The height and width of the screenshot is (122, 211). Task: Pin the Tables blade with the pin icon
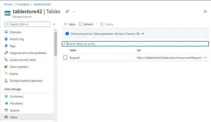(x=67, y=12)
